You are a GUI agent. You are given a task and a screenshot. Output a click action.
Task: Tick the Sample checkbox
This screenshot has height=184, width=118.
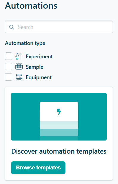[8, 66]
